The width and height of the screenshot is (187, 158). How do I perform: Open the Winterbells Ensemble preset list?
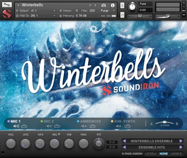tap(152, 141)
